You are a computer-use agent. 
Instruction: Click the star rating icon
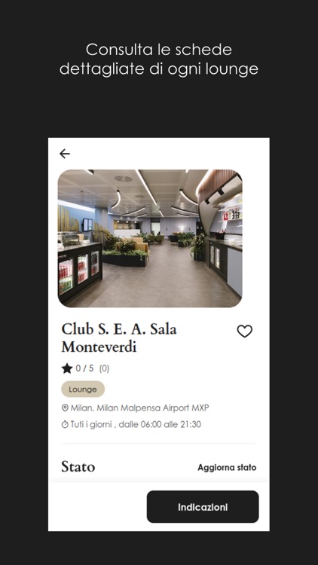coord(67,368)
